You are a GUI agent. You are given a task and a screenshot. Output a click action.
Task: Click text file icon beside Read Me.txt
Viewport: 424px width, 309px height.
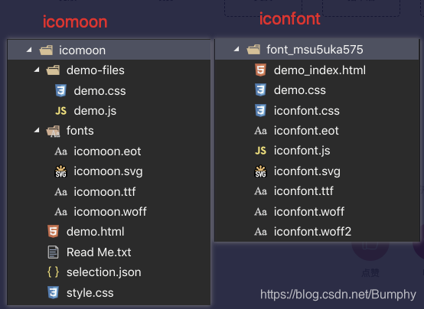coord(53,252)
